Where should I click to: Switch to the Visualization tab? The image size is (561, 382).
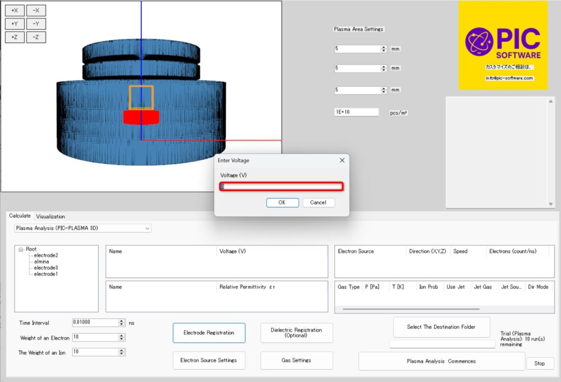click(50, 216)
